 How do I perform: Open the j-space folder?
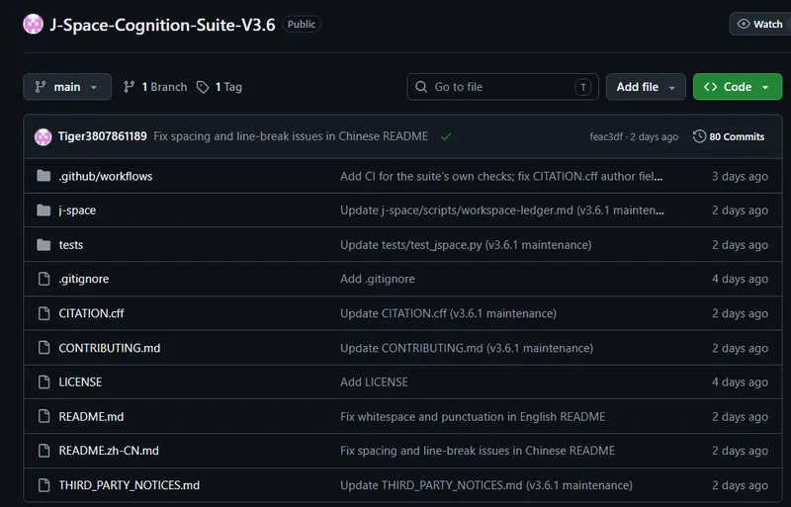tap(77, 211)
